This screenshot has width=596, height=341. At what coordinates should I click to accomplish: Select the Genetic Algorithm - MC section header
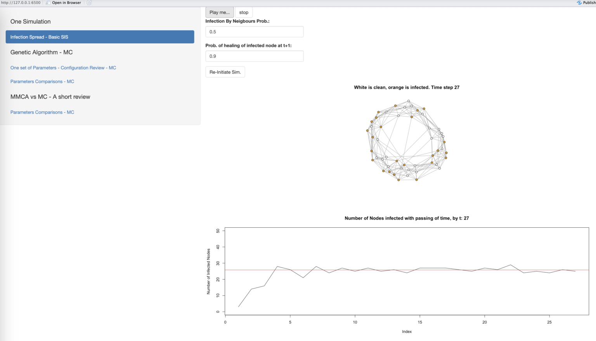[42, 52]
